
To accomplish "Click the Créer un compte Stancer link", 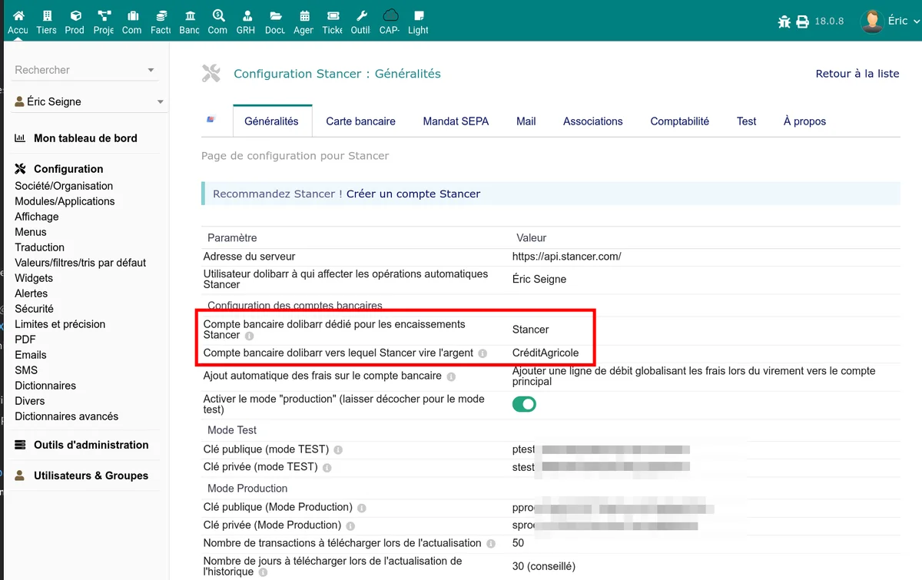I will click(413, 194).
